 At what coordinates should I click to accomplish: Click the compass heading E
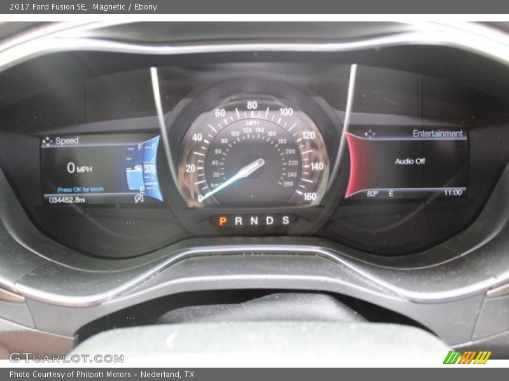point(391,194)
